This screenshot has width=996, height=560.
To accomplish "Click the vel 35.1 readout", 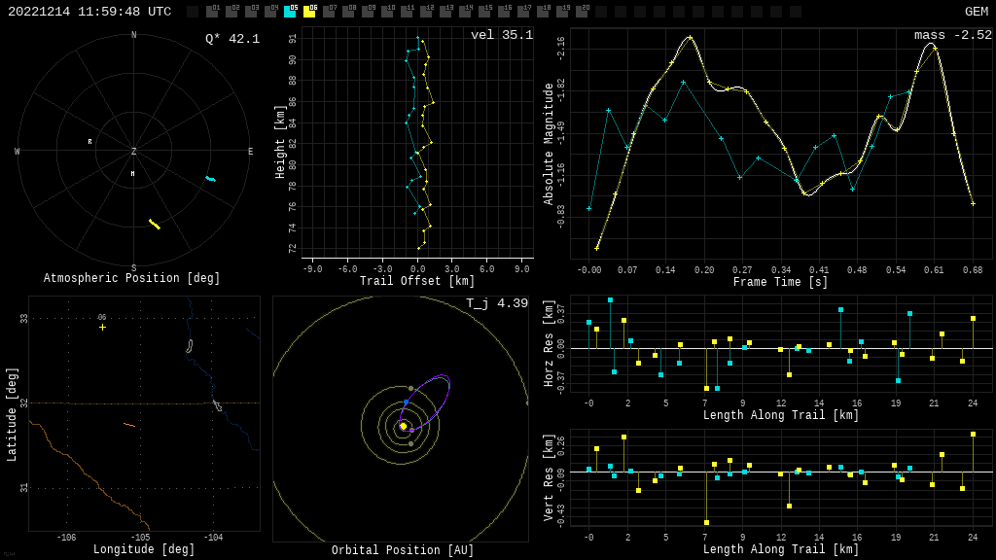I will click(501, 36).
